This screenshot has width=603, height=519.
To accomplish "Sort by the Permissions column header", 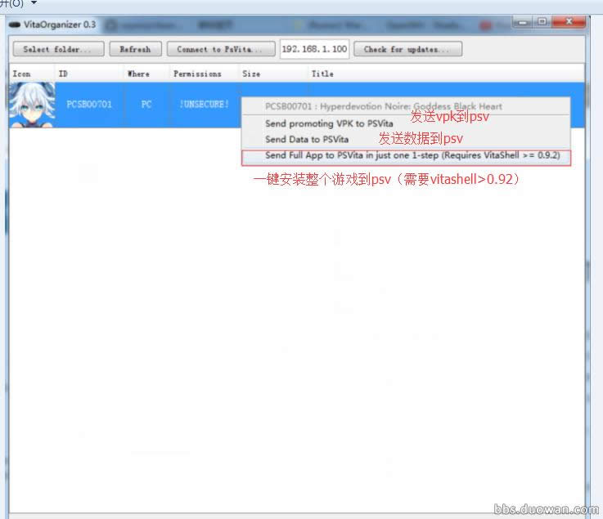I will (197, 74).
